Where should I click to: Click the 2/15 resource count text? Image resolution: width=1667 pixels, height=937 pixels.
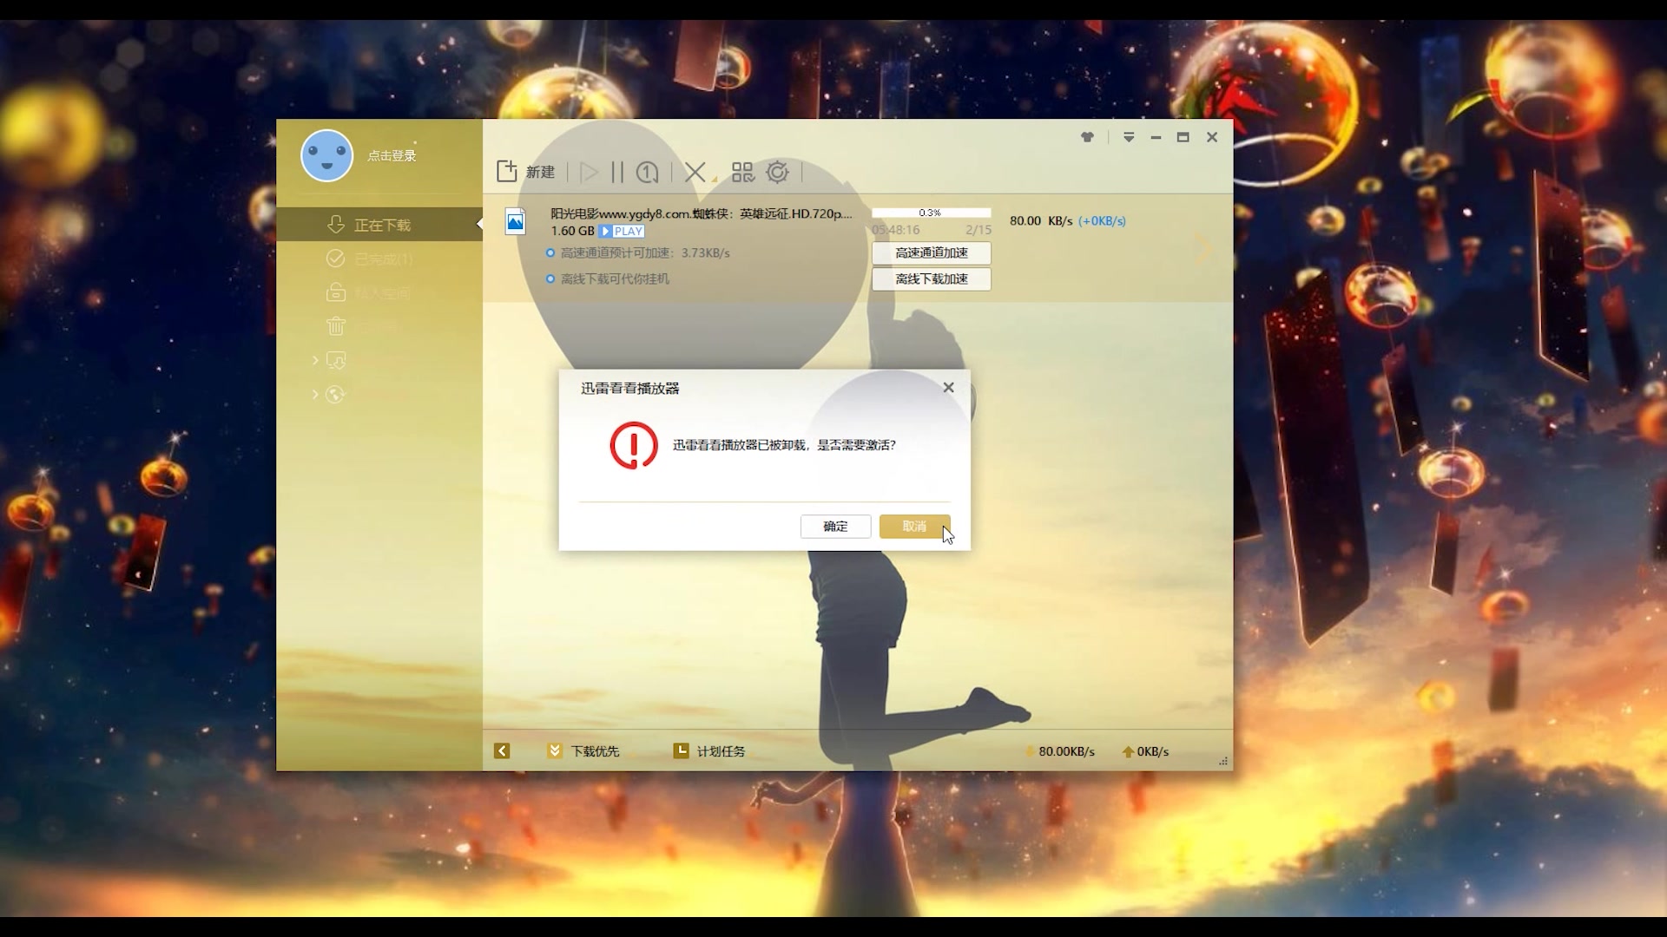[x=978, y=230]
